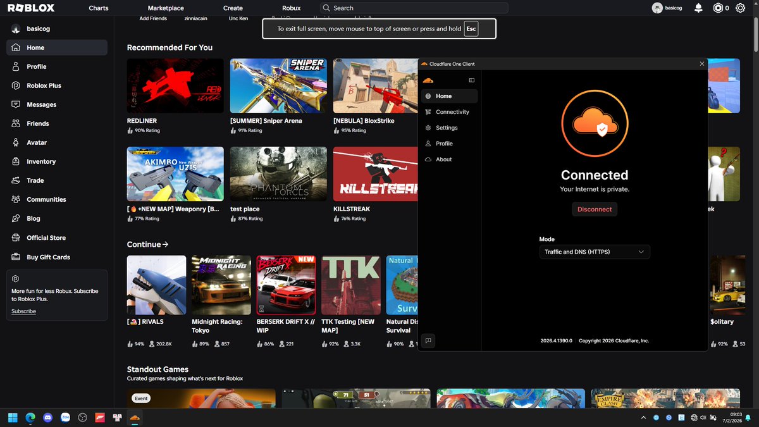Click the volume icon in system tray
Image resolution: width=759 pixels, height=427 pixels.
(704, 418)
